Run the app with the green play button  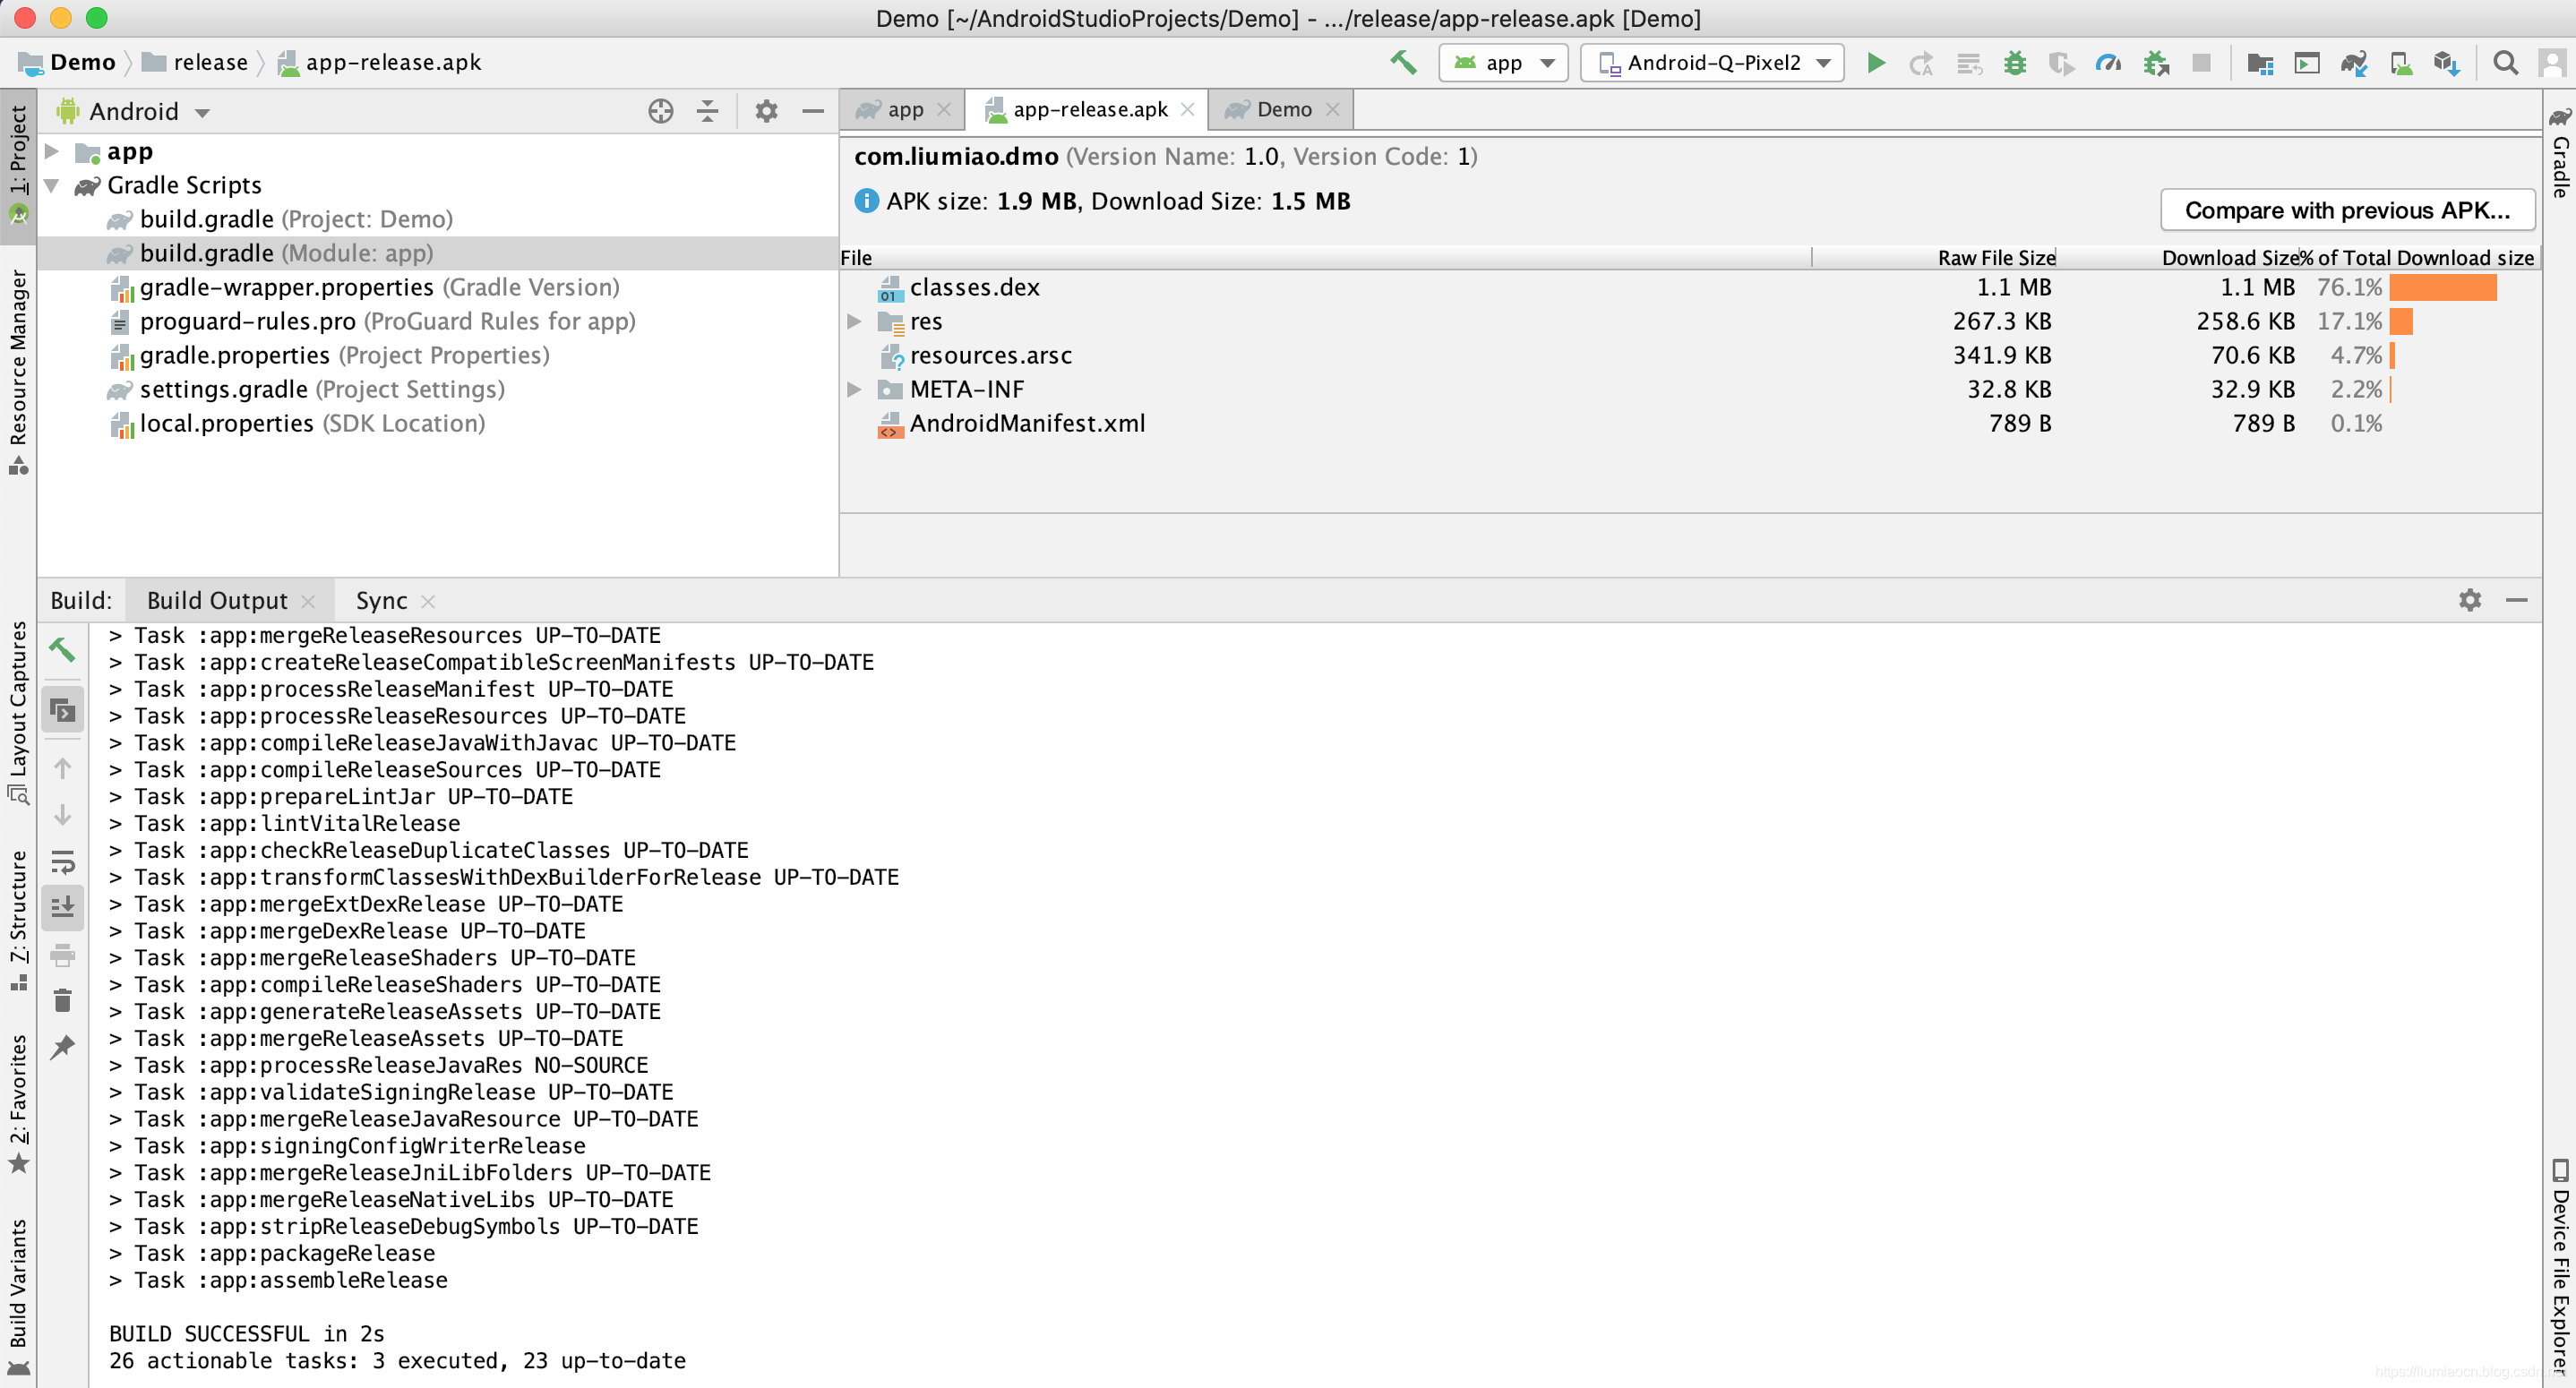pos(1876,63)
